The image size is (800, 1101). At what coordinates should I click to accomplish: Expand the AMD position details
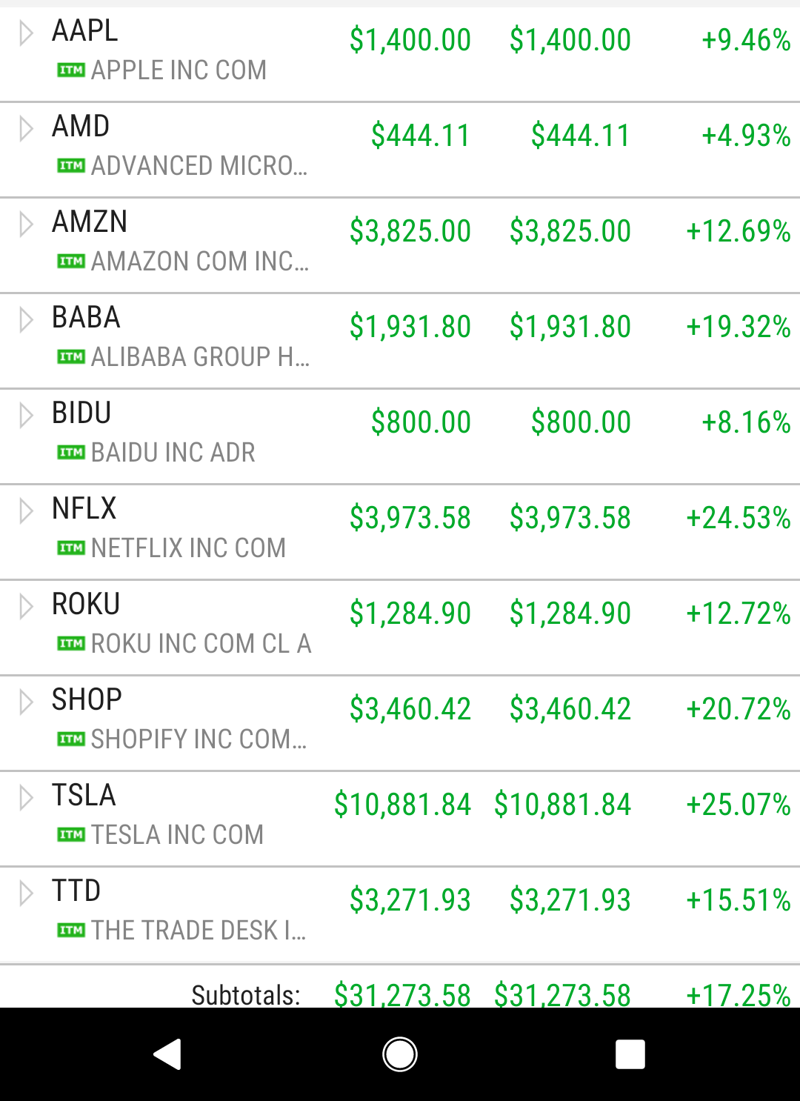(26, 129)
